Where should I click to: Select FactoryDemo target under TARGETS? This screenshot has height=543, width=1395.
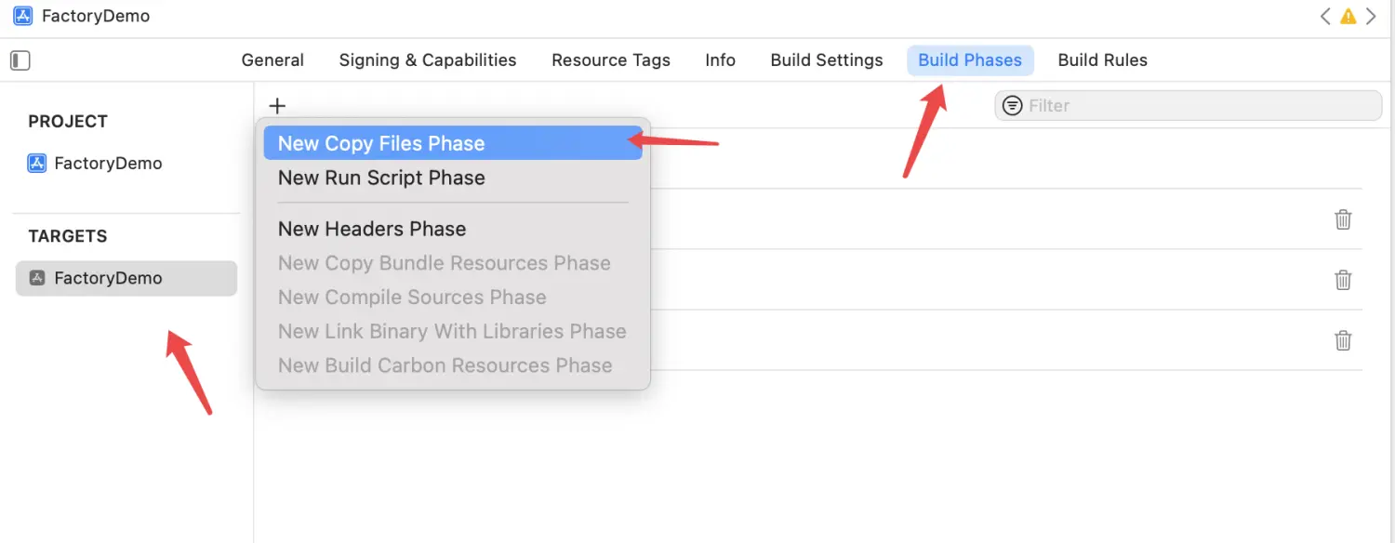click(x=108, y=278)
